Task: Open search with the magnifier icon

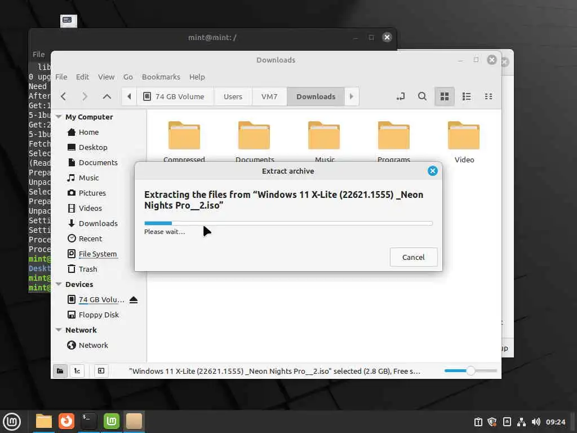Action: coord(423,96)
